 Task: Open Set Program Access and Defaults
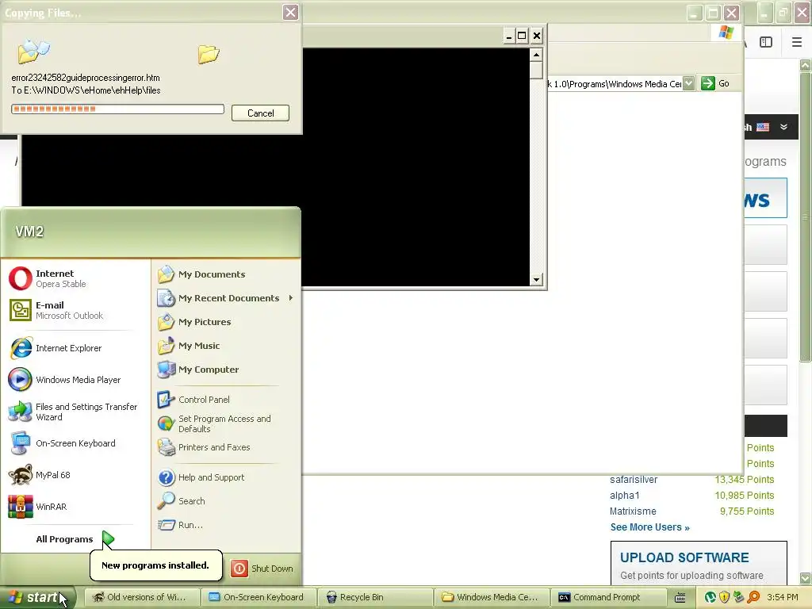[226, 423]
